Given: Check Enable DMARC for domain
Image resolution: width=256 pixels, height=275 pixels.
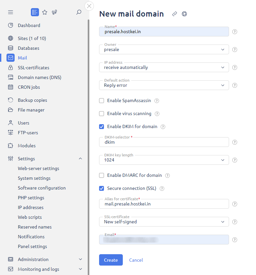Looking at the screenshot, I should [102, 176].
